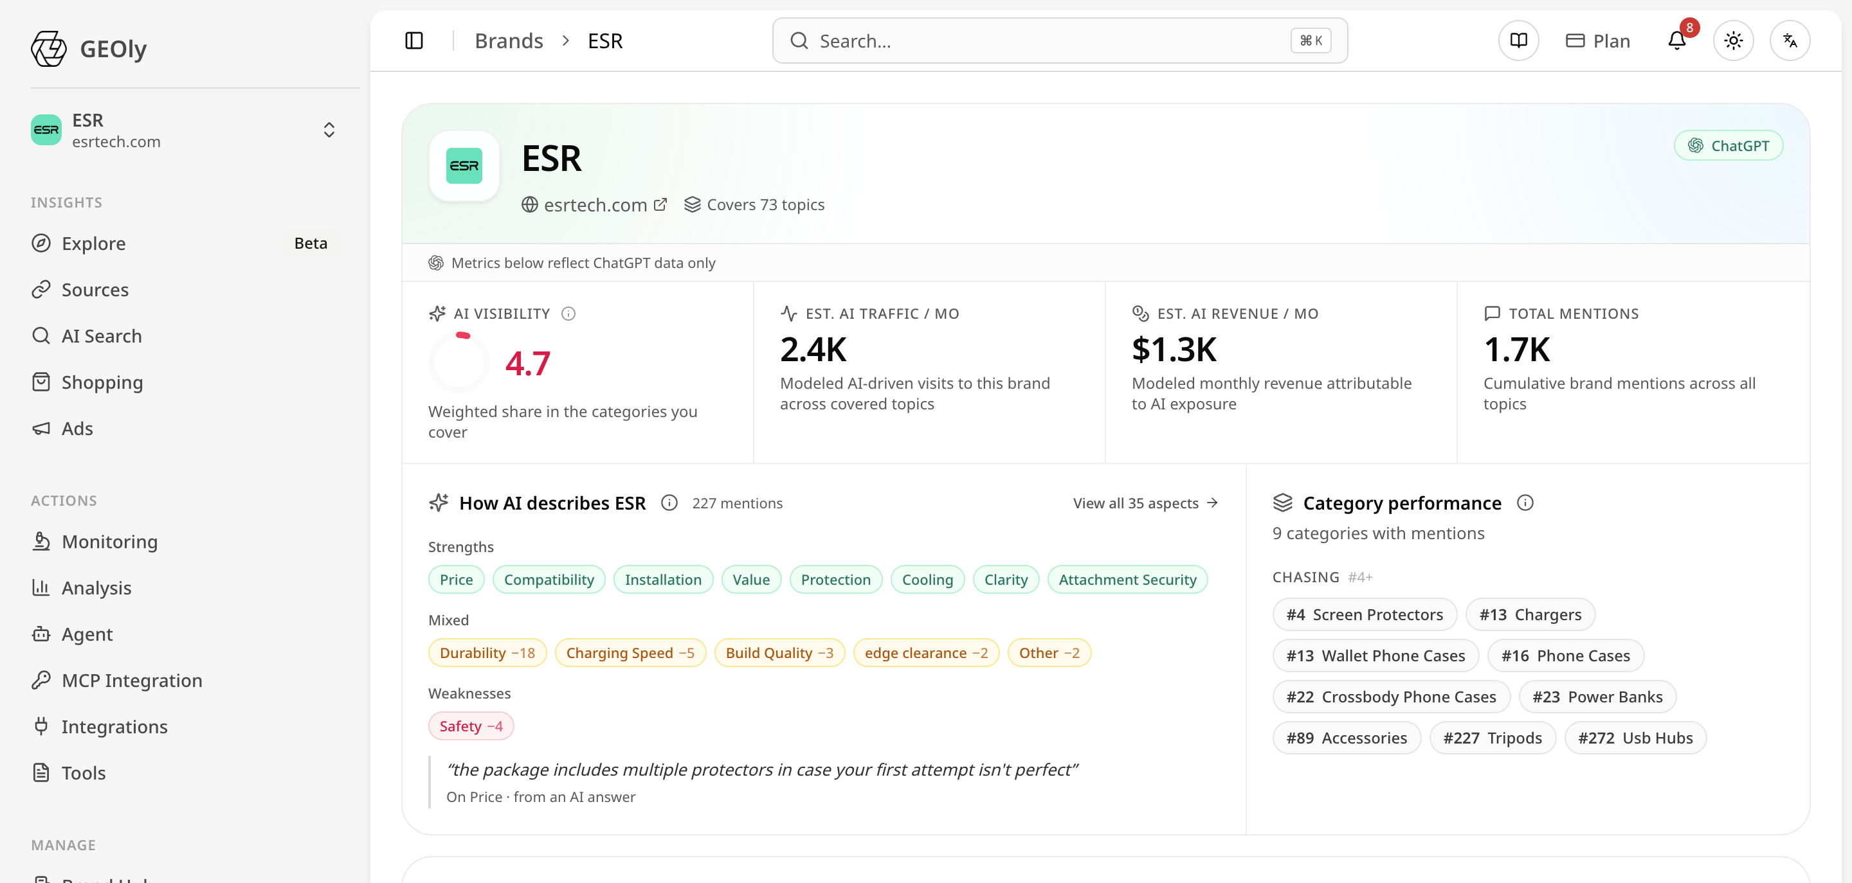Select the Attachment Security tag
Viewport: 1852px width, 883px height.
point(1127,579)
